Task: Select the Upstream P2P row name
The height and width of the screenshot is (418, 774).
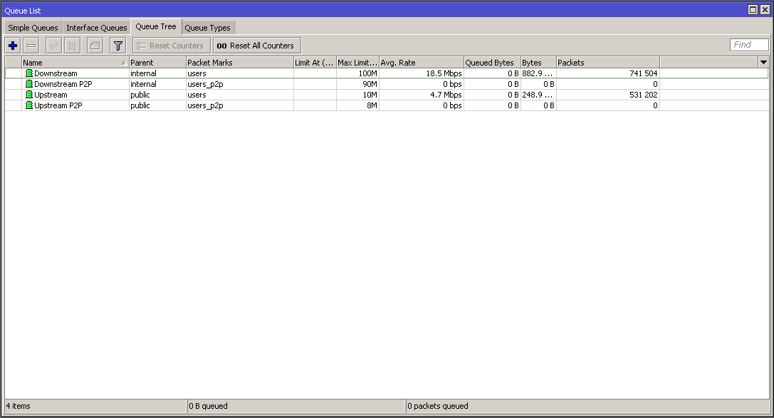Action: click(x=58, y=105)
